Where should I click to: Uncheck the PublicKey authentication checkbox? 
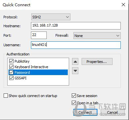pos(11,61)
